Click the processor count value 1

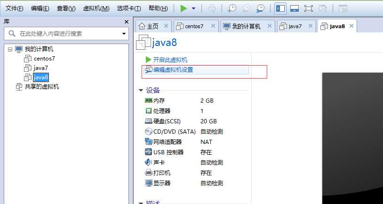point(202,111)
